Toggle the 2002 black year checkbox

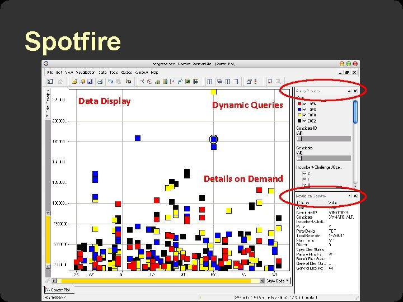click(304, 121)
